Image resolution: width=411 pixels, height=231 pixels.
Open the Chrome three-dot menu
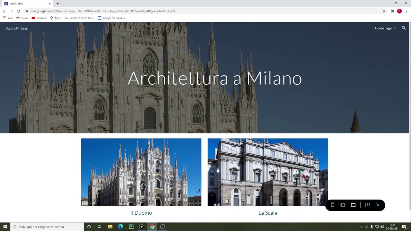tap(406, 11)
